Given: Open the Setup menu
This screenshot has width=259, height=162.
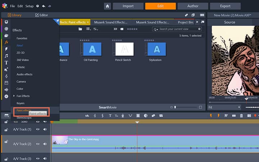Looking at the screenshot, I should pyautogui.click(x=29, y=6).
